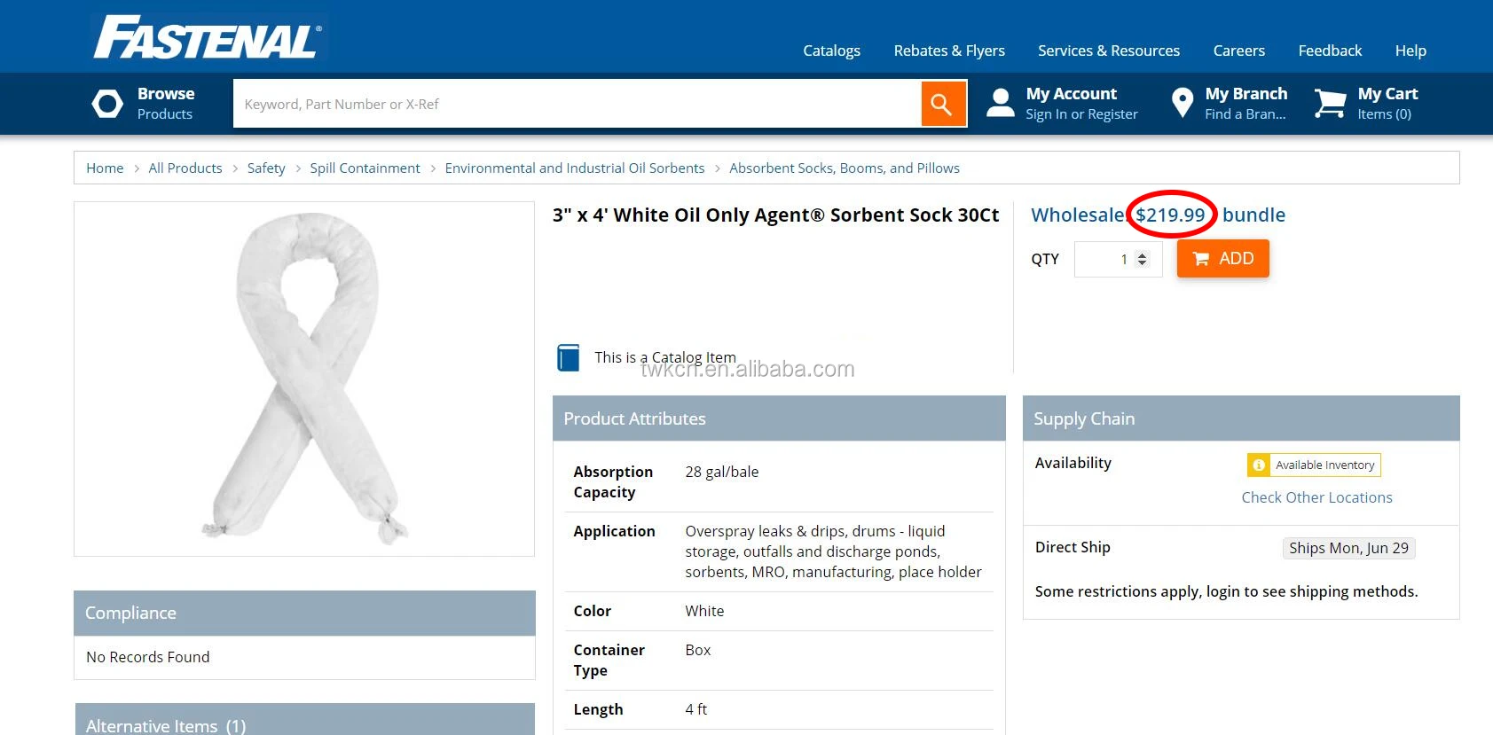The width and height of the screenshot is (1493, 735).
Task: Open Services & Resources menu
Action: [1108, 51]
